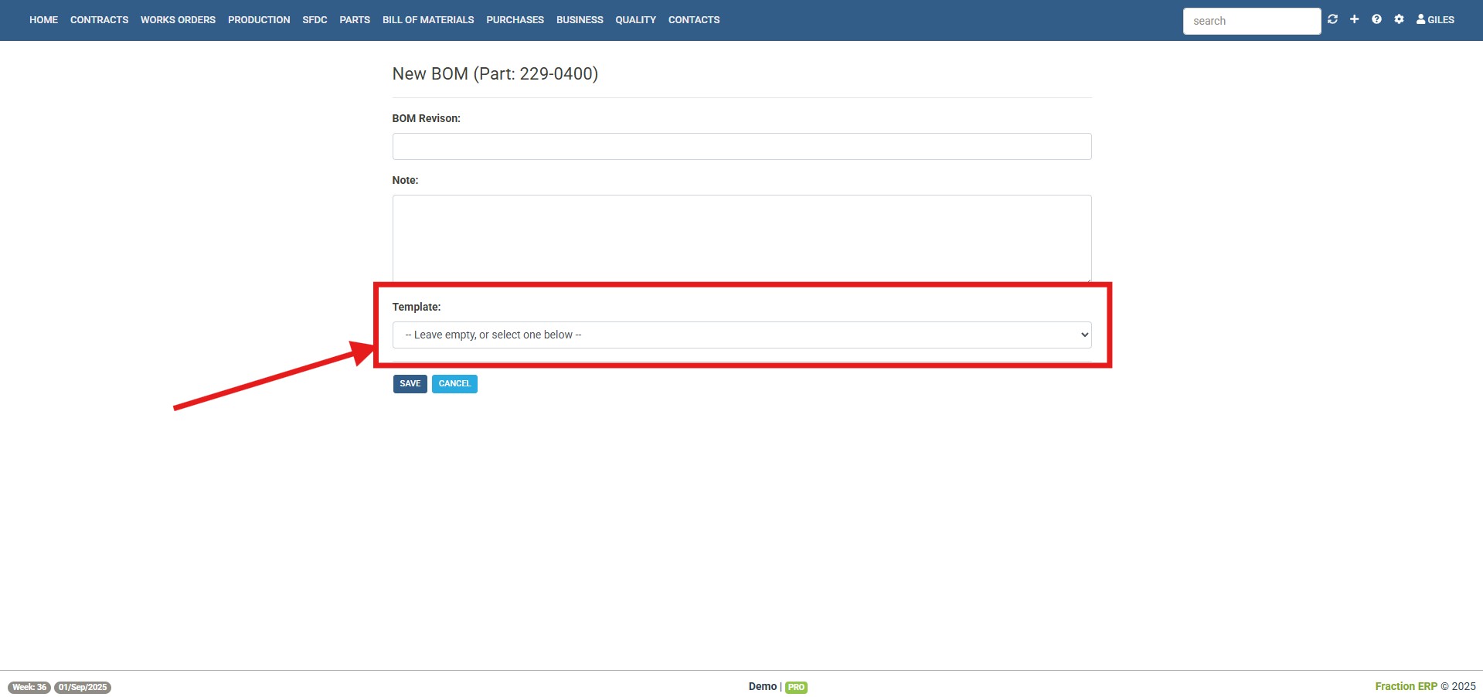Click inside the search box

tap(1252, 21)
